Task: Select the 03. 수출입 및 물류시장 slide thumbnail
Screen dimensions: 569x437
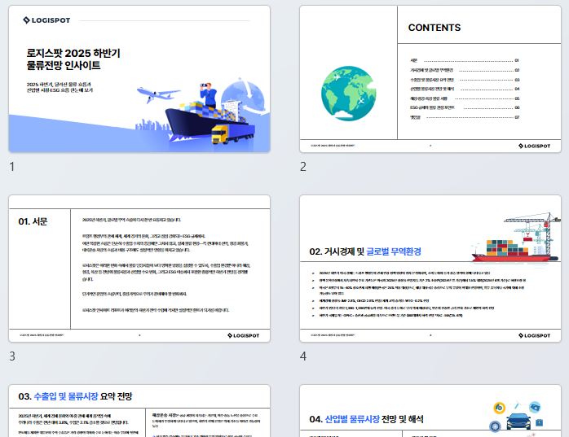Action: click(x=139, y=411)
